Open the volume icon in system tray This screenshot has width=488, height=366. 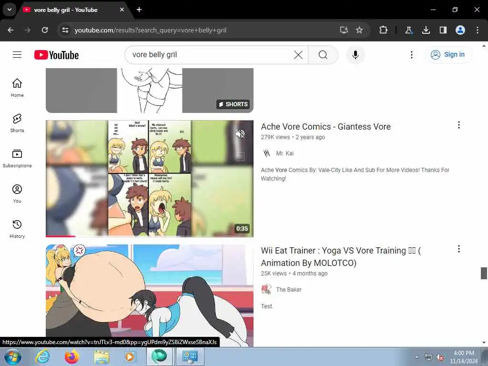[x=440, y=357]
